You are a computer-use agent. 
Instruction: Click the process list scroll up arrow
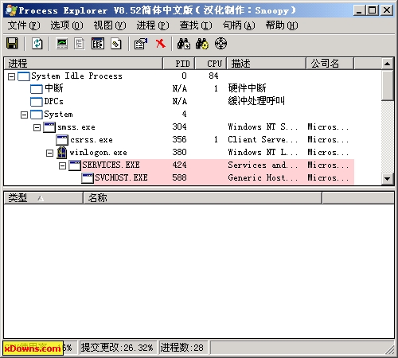(387, 64)
